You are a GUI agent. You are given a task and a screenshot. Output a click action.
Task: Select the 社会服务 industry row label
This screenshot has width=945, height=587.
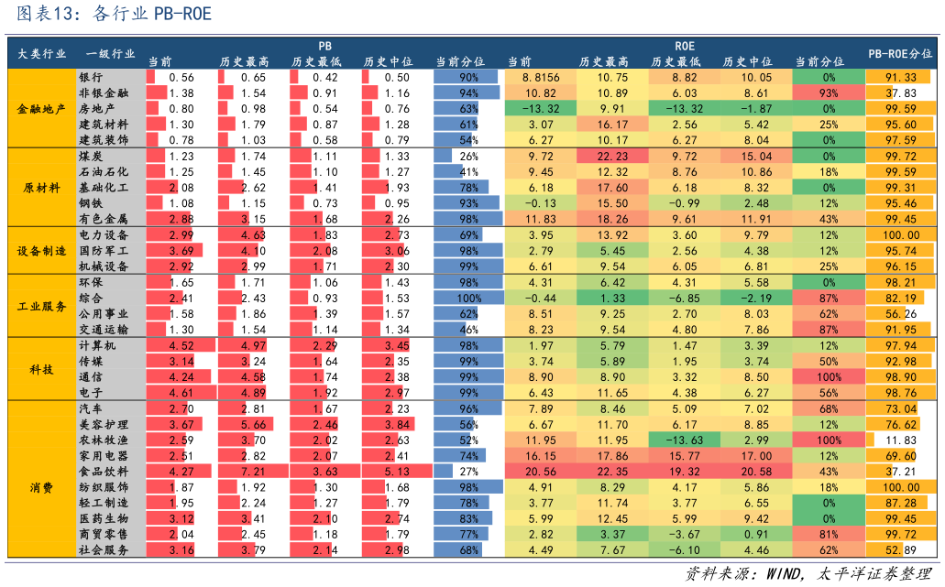104,549
